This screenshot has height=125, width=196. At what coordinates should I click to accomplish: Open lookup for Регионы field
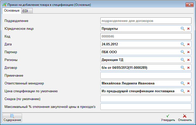coord(182,60)
